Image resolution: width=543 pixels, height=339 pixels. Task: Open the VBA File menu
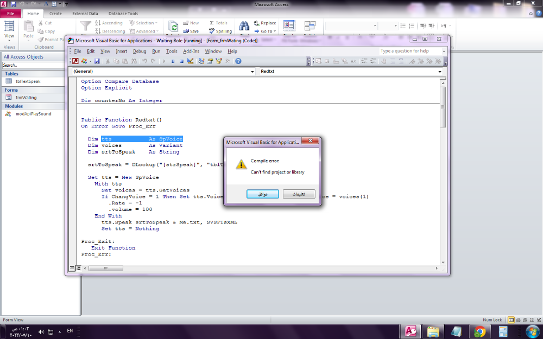(x=78, y=51)
